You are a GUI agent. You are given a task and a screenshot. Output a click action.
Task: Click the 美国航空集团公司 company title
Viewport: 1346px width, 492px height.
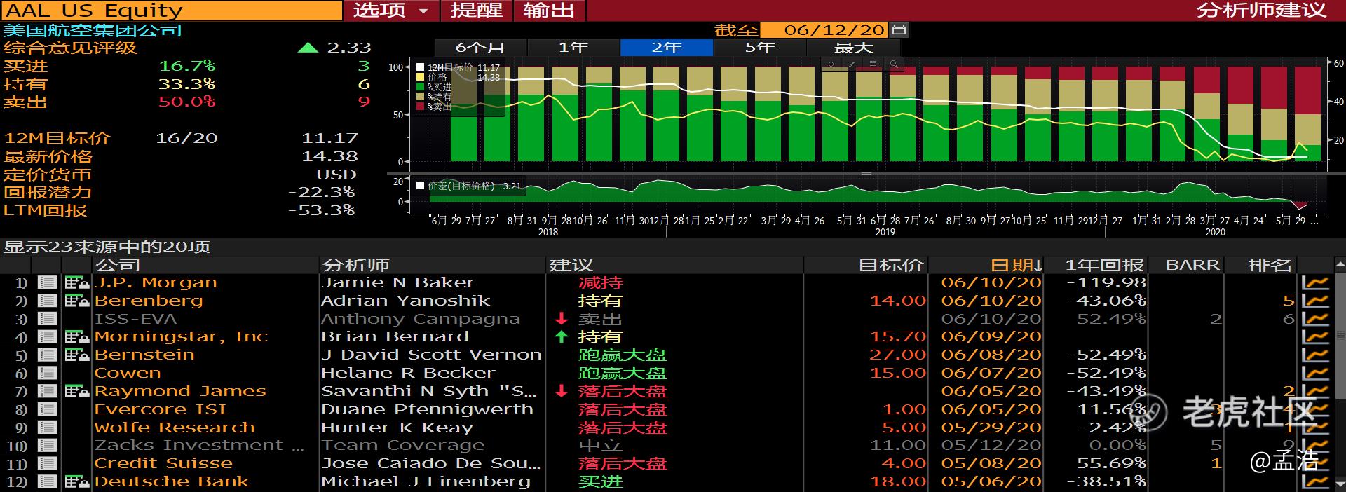pos(93,30)
